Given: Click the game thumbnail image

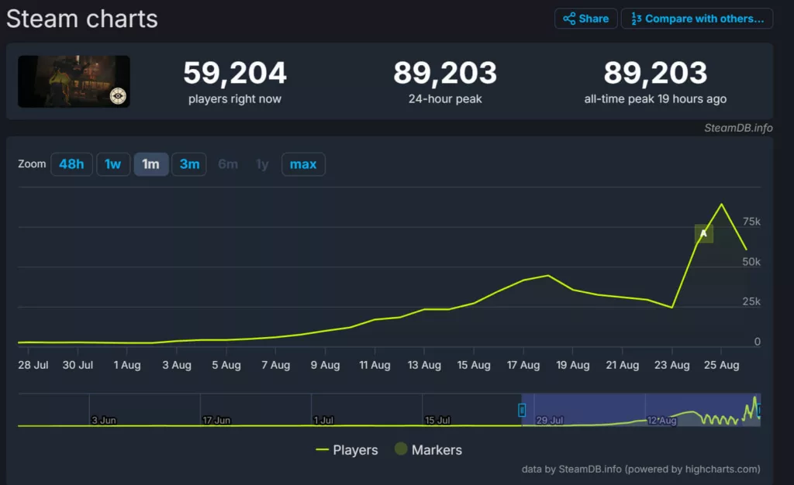Looking at the screenshot, I should point(74,81).
